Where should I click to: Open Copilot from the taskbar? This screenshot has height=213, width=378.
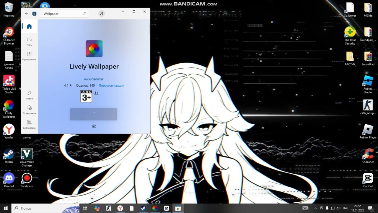pos(97,208)
